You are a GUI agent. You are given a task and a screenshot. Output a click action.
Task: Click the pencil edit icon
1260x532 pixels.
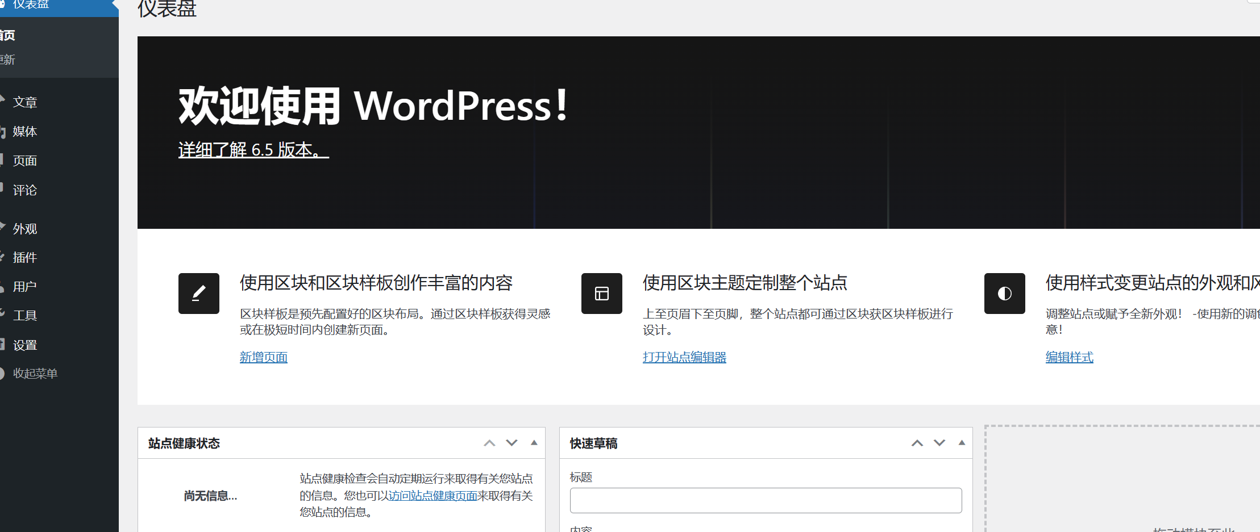point(199,294)
